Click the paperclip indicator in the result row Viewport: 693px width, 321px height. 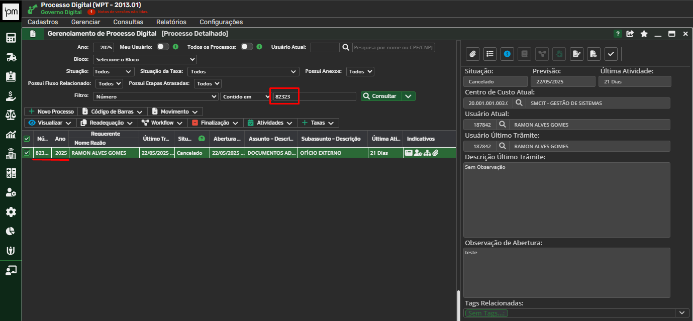point(435,153)
